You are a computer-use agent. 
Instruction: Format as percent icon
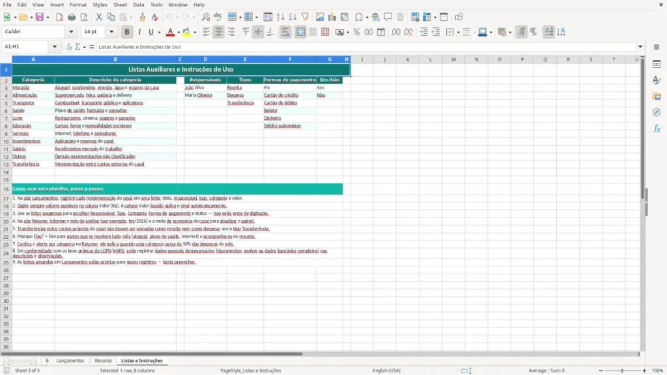[x=356, y=32]
